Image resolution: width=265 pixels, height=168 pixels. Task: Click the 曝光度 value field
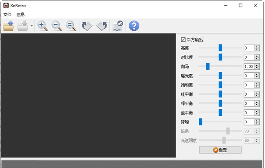(x=249, y=76)
